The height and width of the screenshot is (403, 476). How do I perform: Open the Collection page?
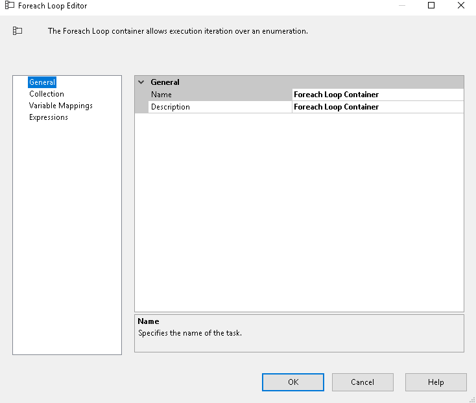click(47, 94)
